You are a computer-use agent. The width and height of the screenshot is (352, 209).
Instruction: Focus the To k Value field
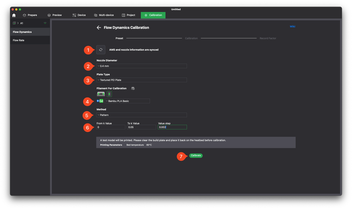coord(141,127)
